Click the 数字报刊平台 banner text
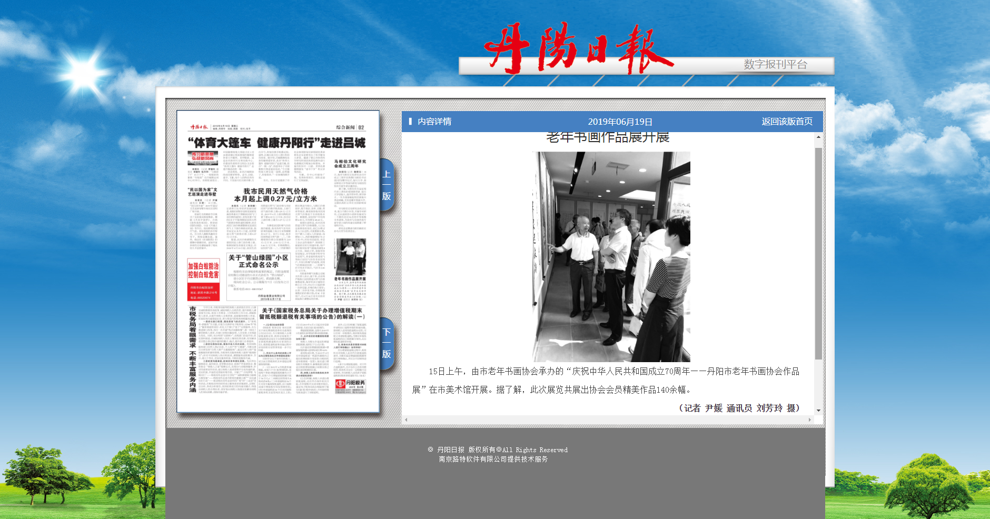 (x=775, y=65)
